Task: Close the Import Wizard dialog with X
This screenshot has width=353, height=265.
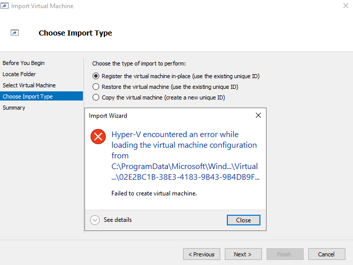Action: coord(258,115)
